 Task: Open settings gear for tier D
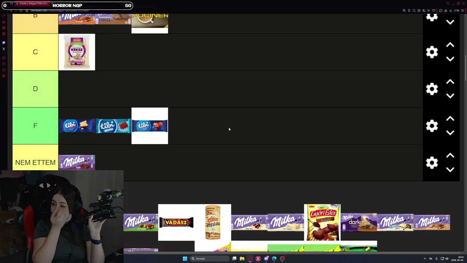tap(432, 89)
